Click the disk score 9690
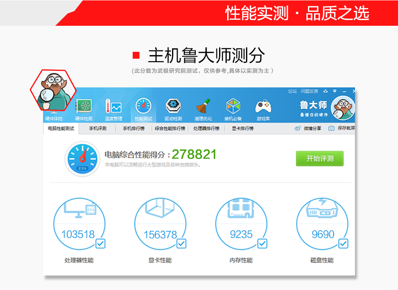Image resolution: width=398 pixels, height=290 pixels. click(x=323, y=234)
